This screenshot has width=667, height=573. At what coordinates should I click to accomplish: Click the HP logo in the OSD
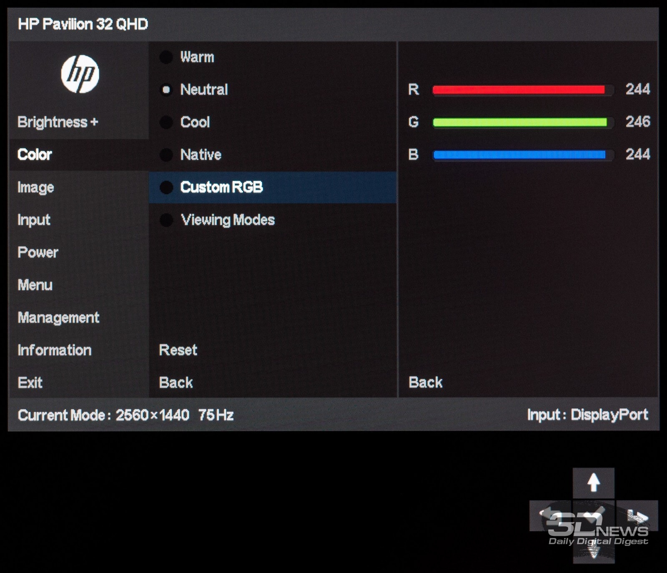pyautogui.click(x=80, y=74)
